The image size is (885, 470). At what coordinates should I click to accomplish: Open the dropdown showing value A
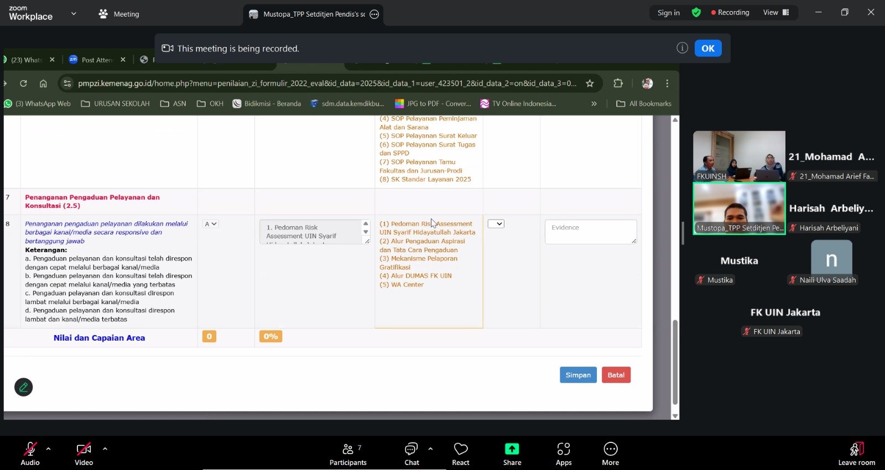[210, 224]
